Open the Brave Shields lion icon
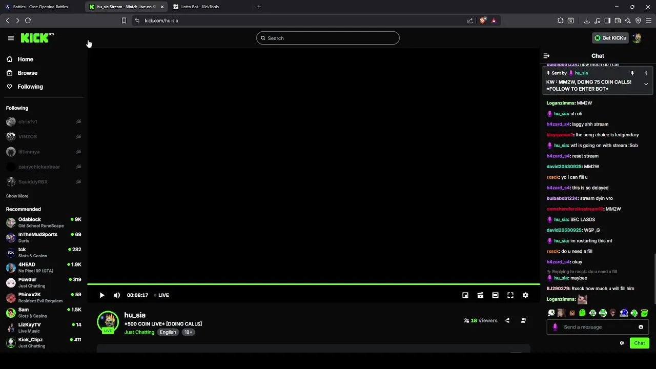Image resolution: width=656 pixels, height=369 pixels. (482, 20)
